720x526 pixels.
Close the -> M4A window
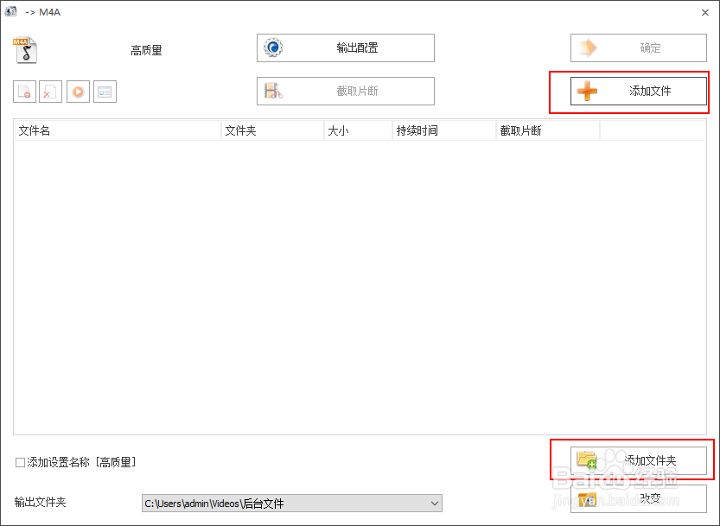(x=705, y=12)
